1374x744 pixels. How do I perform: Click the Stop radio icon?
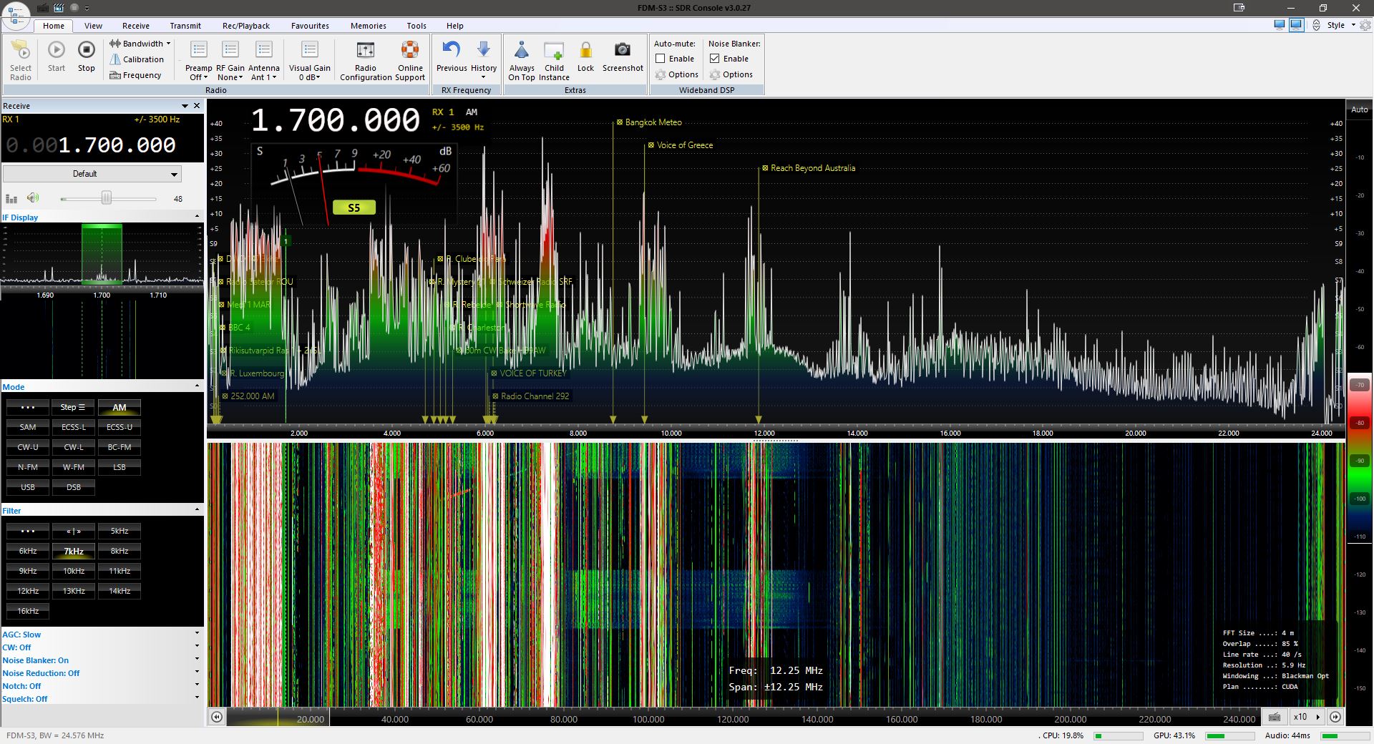[86, 50]
